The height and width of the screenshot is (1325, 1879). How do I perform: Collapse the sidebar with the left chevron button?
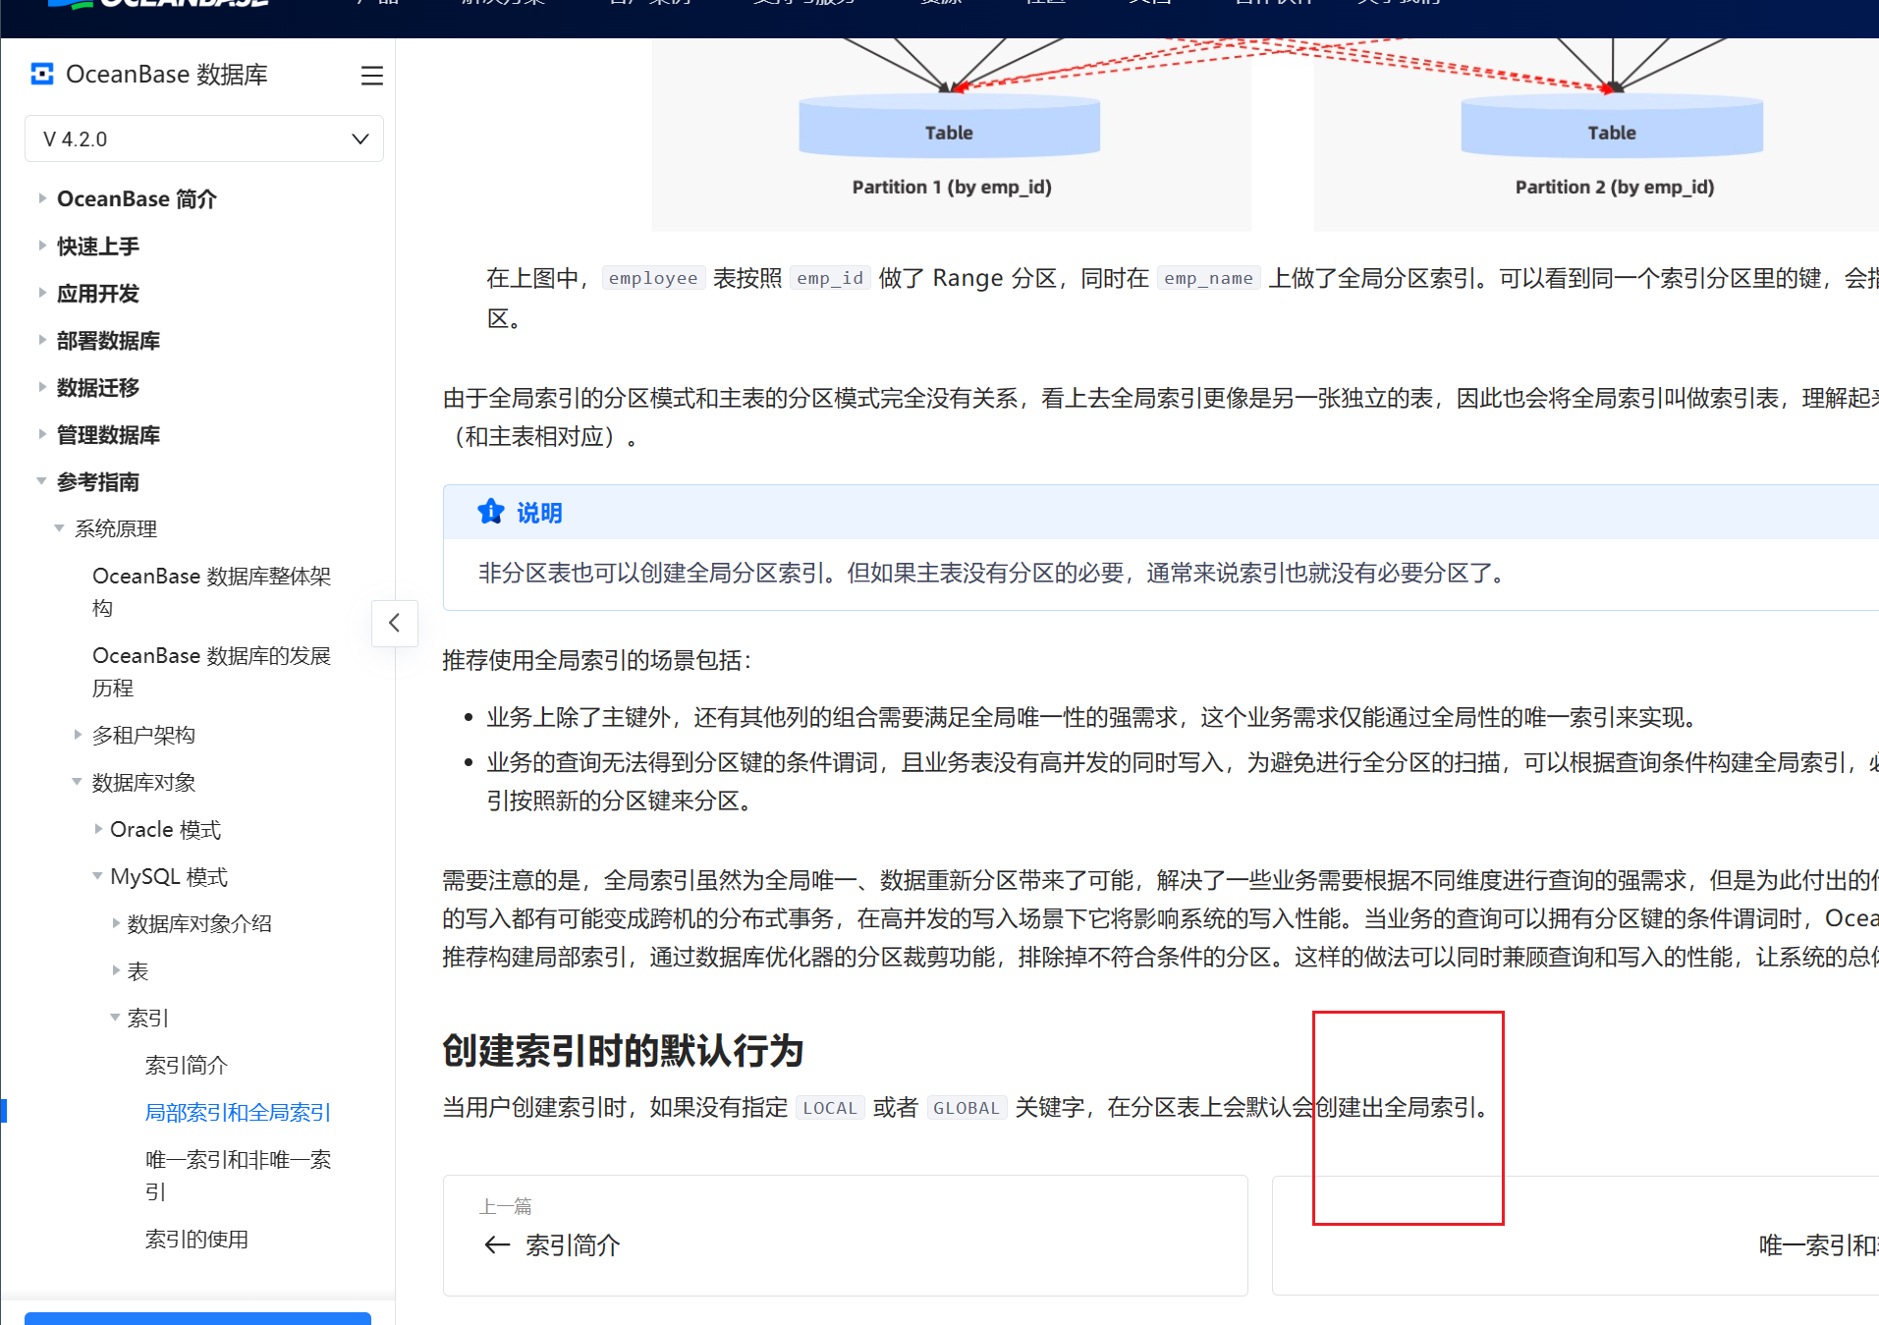395,623
